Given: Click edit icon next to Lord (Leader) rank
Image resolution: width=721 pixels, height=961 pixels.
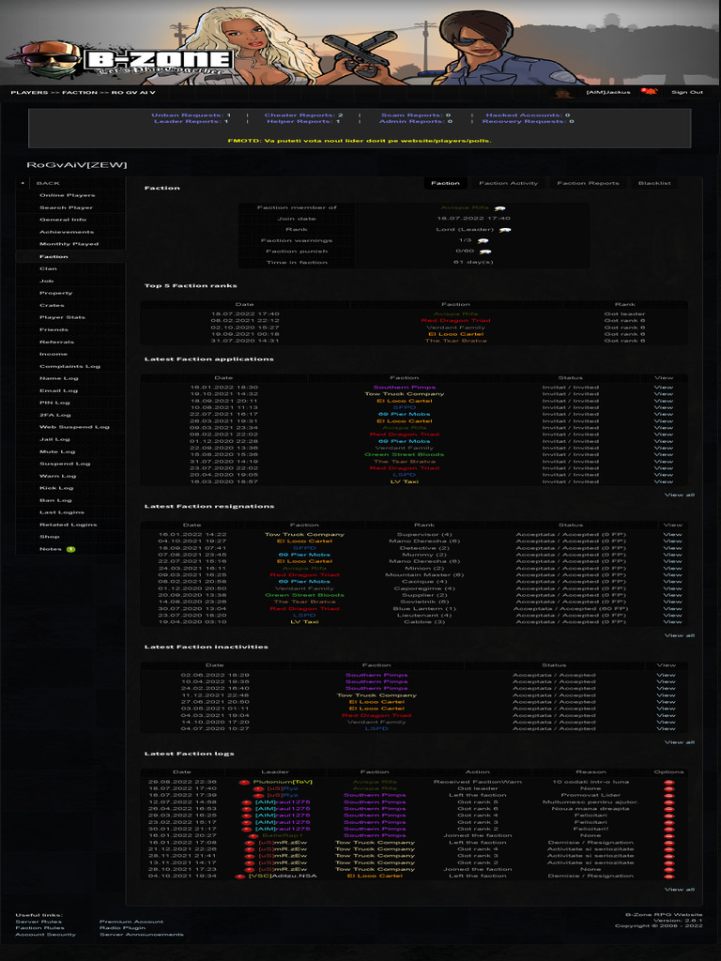Looking at the screenshot, I should tap(504, 231).
